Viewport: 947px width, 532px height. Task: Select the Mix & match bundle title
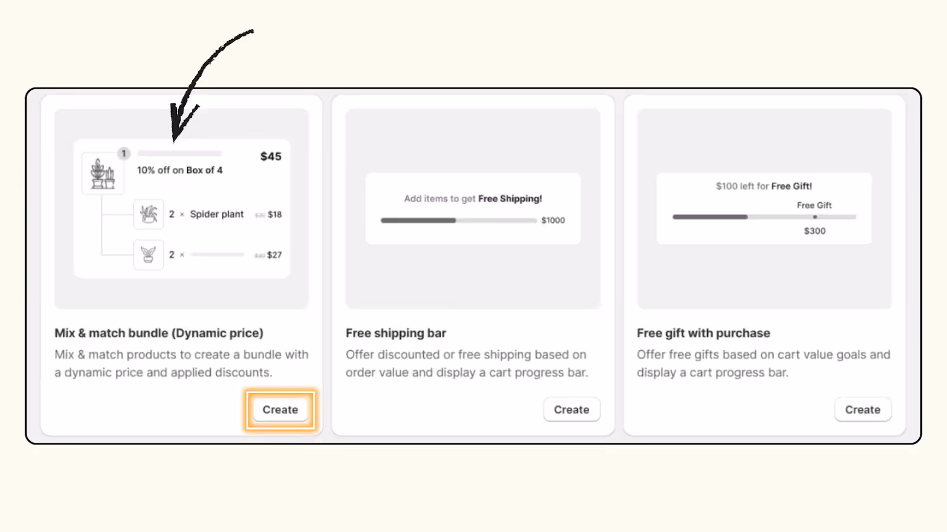pyautogui.click(x=159, y=333)
